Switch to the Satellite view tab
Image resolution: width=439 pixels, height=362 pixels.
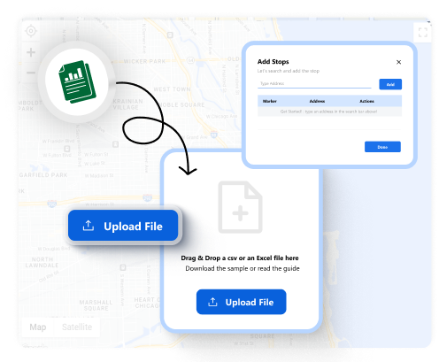point(77,327)
